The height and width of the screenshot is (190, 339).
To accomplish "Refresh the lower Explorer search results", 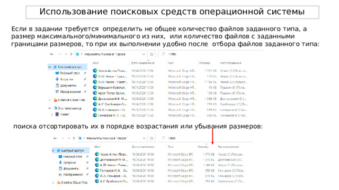I will (x=152, y=138).
